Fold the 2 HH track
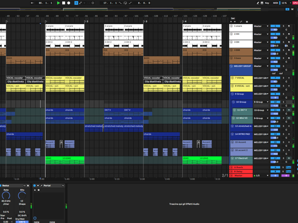Image resolution: width=298 pixels, height=223 pixels. click(x=231, y=34)
